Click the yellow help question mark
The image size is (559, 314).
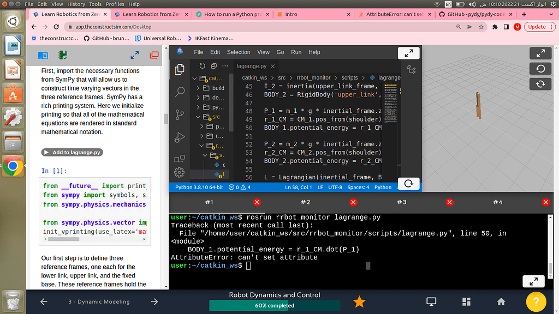536,301
